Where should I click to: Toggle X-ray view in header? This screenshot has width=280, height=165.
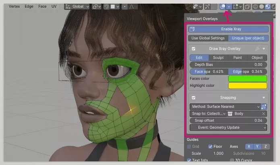pyautogui.click(x=247, y=7)
